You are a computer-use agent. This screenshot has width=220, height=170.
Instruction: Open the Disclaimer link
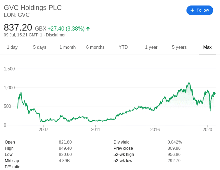56,35
